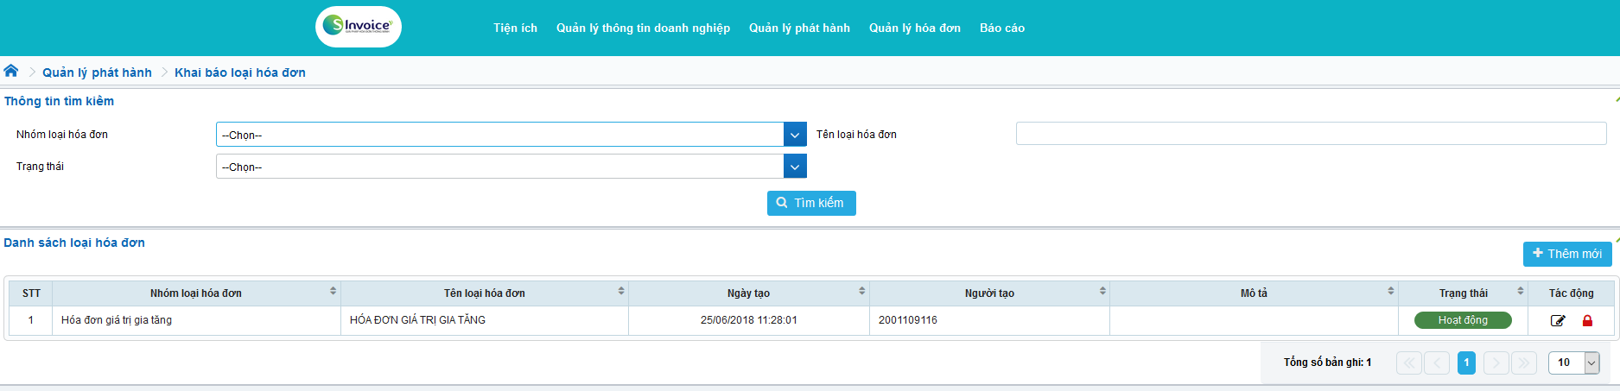This screenshot has width=1620, height=391.
Task: Go to the next page arrow
Action: tap(1496, 363)
